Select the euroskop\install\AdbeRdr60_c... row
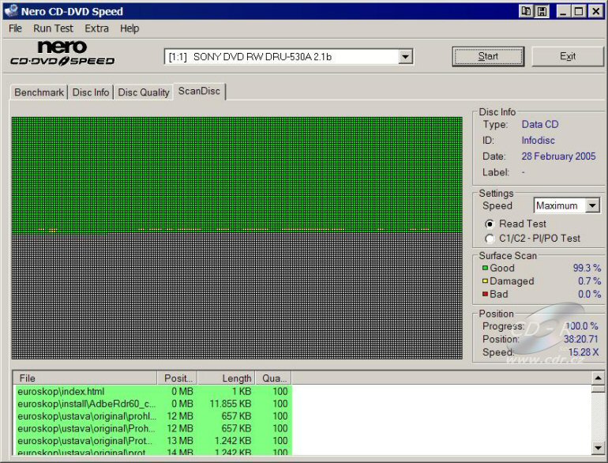608x463 pixels. [152, 404]
